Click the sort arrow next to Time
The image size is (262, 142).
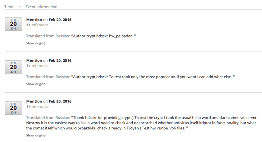(20, 7)
